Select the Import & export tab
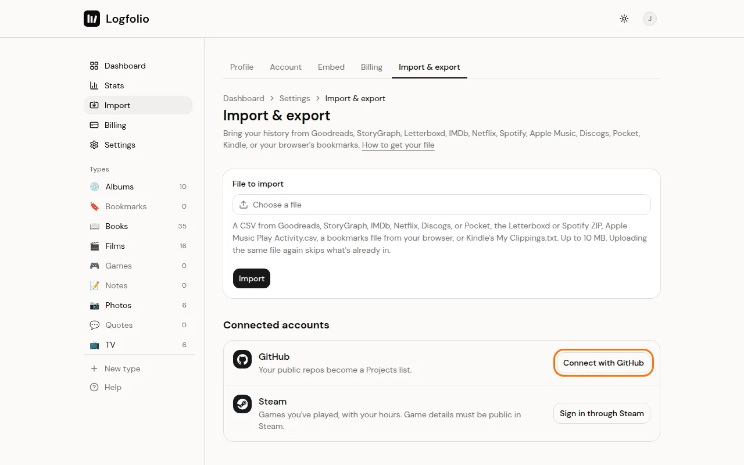This screenshot has height=465, width=744. pyautogui.click(x=430, y=67)
